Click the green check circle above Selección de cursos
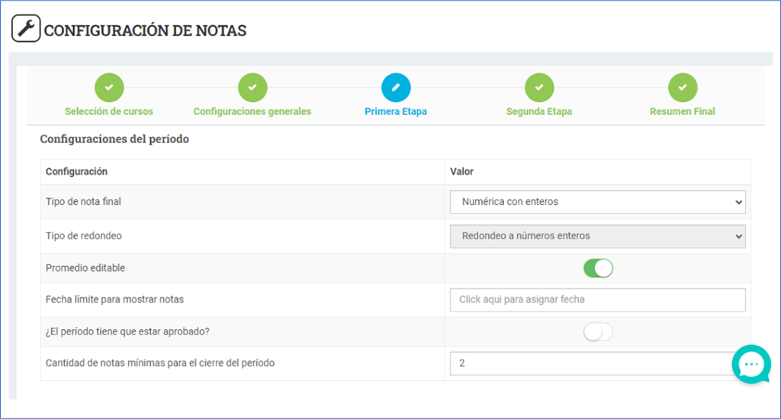The image size is (781, 419). 109,88
